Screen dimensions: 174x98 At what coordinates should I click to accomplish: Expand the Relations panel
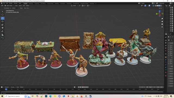point(171,69)
